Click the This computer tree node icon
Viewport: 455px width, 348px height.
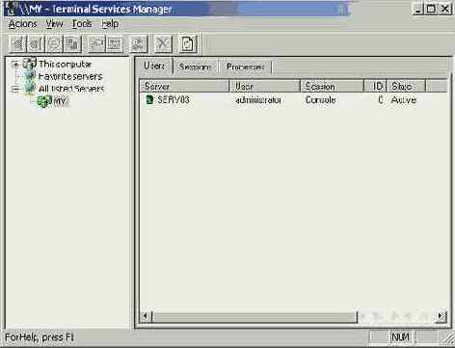pos(30,64)
